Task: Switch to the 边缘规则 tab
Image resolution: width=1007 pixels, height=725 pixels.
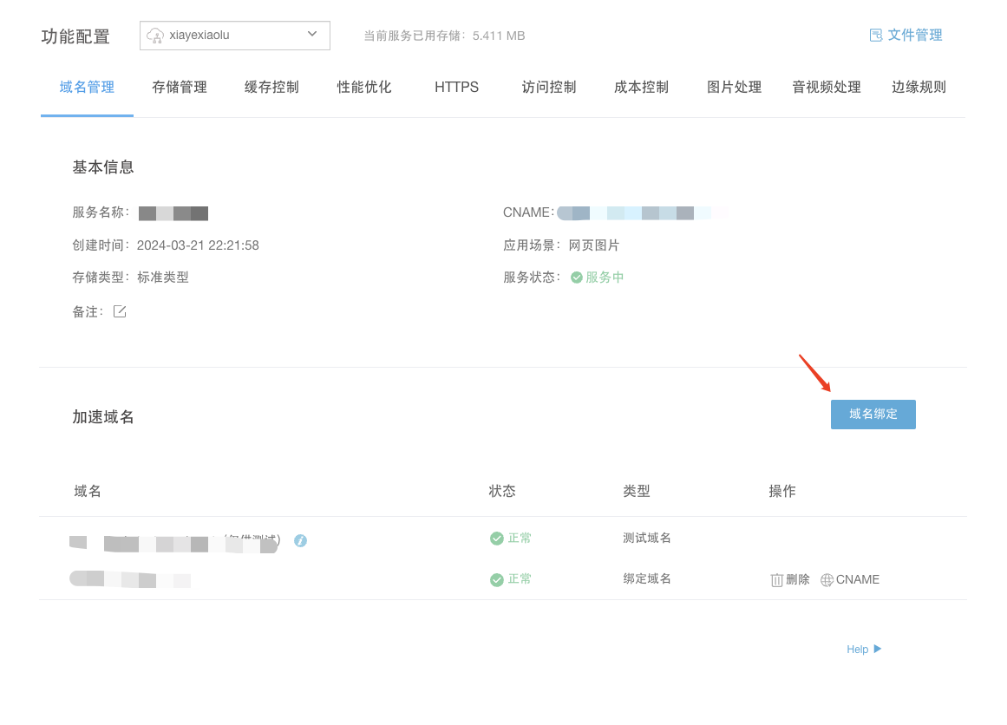Action: 919,87
